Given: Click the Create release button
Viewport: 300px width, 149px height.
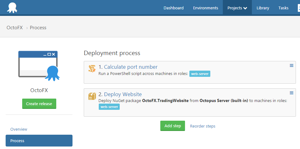Looking at the screenshot, I should (39, 104).
